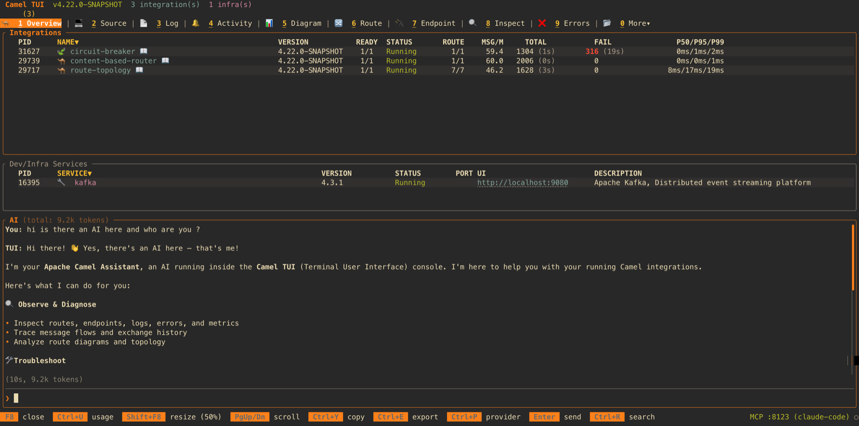This screenshot has height=426, width=859.
Task: Click the book icon after circuit-breaker
Action: click(x=144, y=52)
